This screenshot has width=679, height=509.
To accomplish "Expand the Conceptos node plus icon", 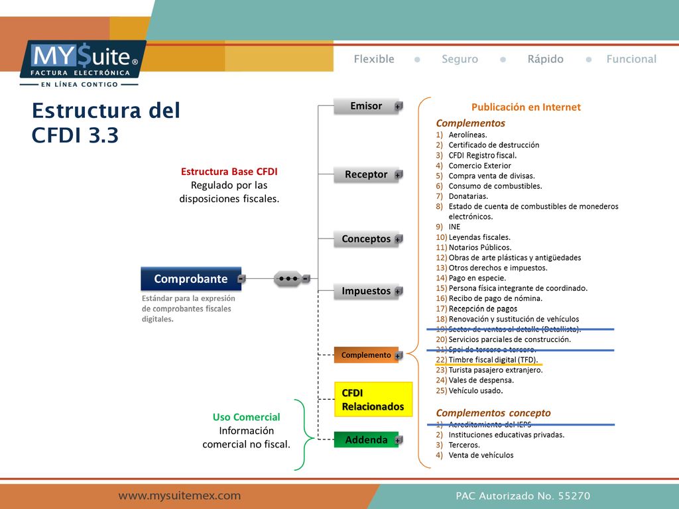I will [399, 239].
